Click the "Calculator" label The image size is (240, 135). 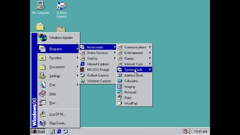click(x=131, y=81)
